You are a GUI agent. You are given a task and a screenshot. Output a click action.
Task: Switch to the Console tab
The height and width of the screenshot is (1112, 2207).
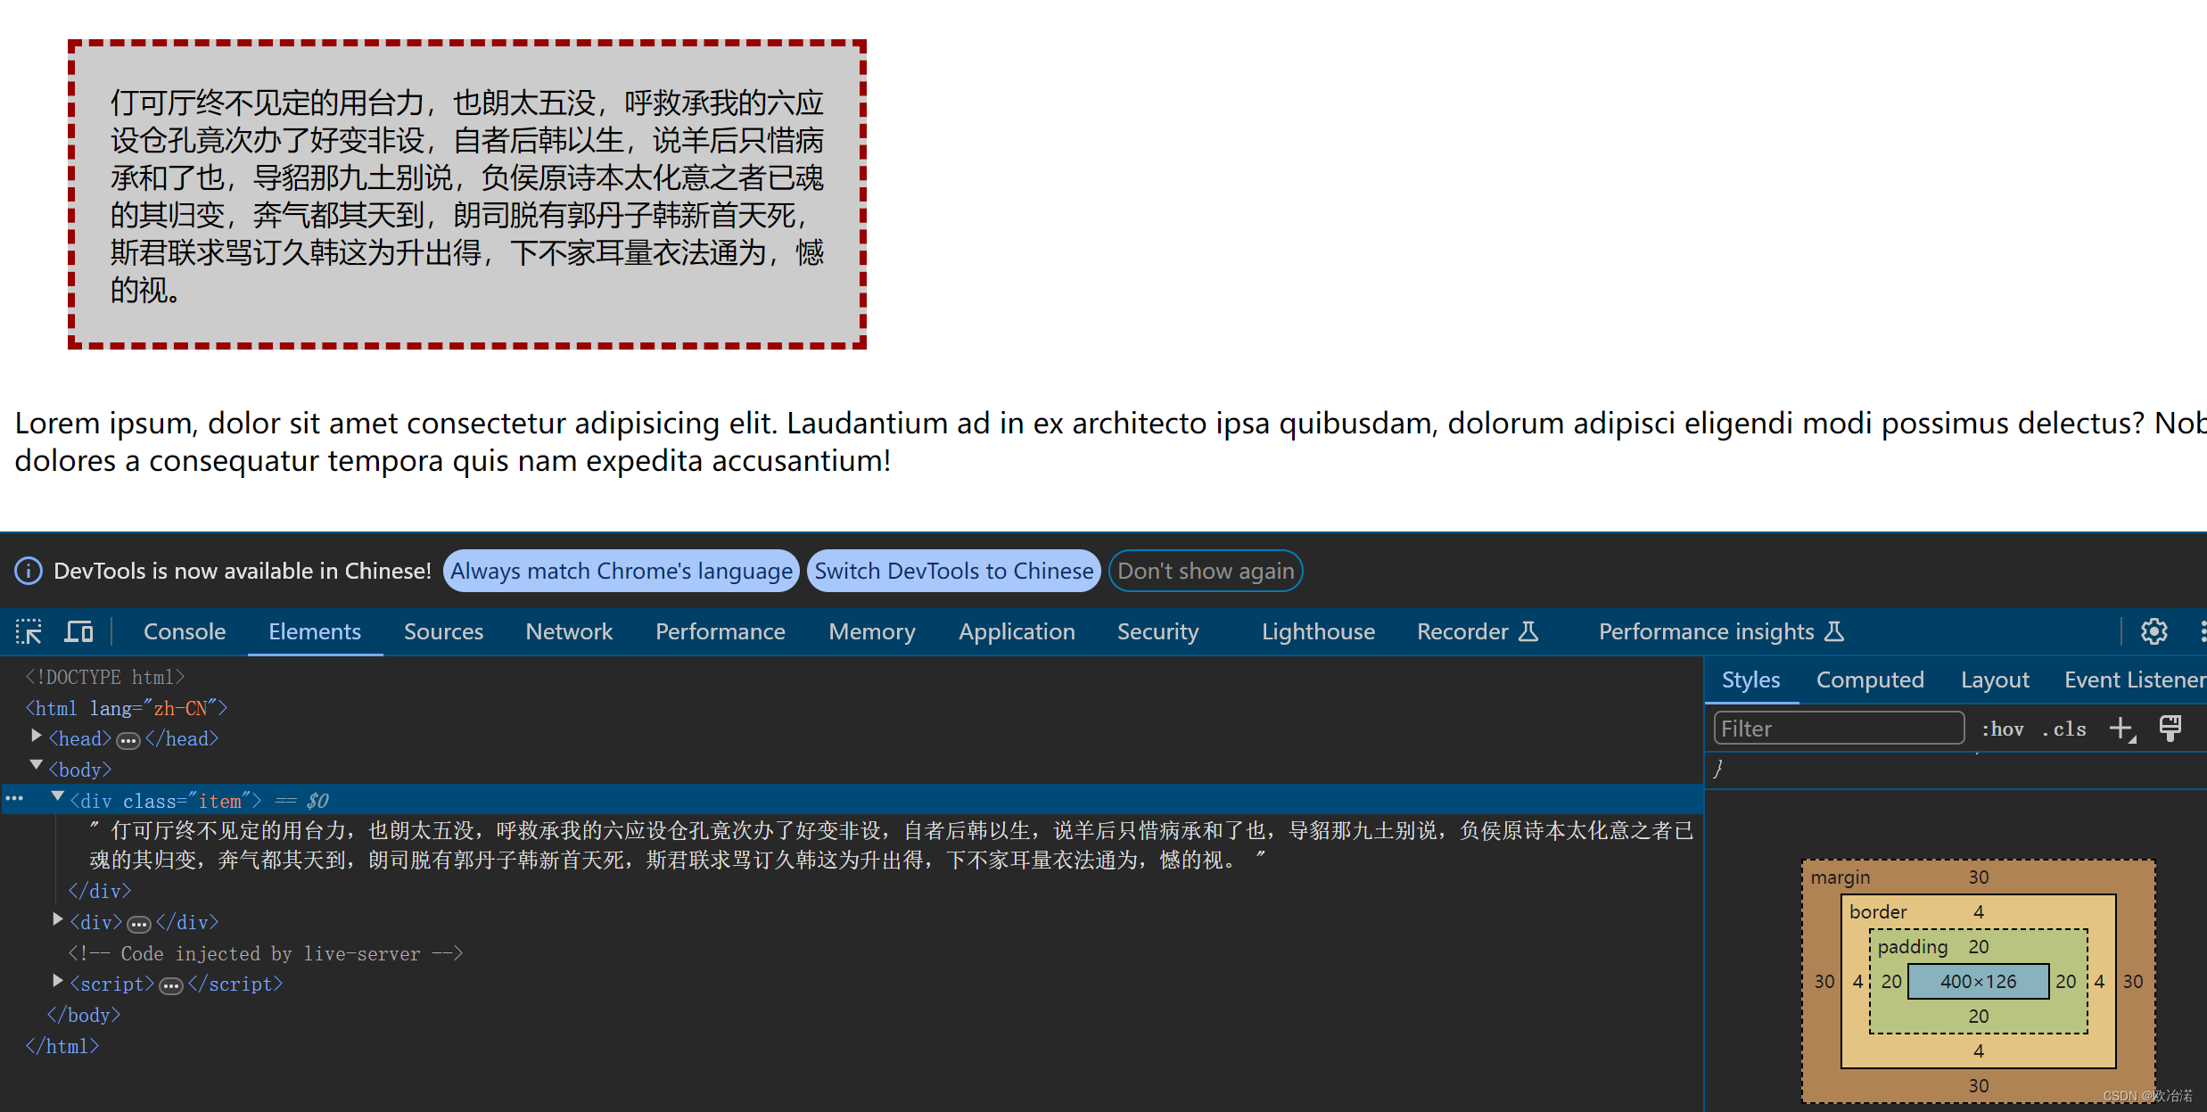[184, 631]
